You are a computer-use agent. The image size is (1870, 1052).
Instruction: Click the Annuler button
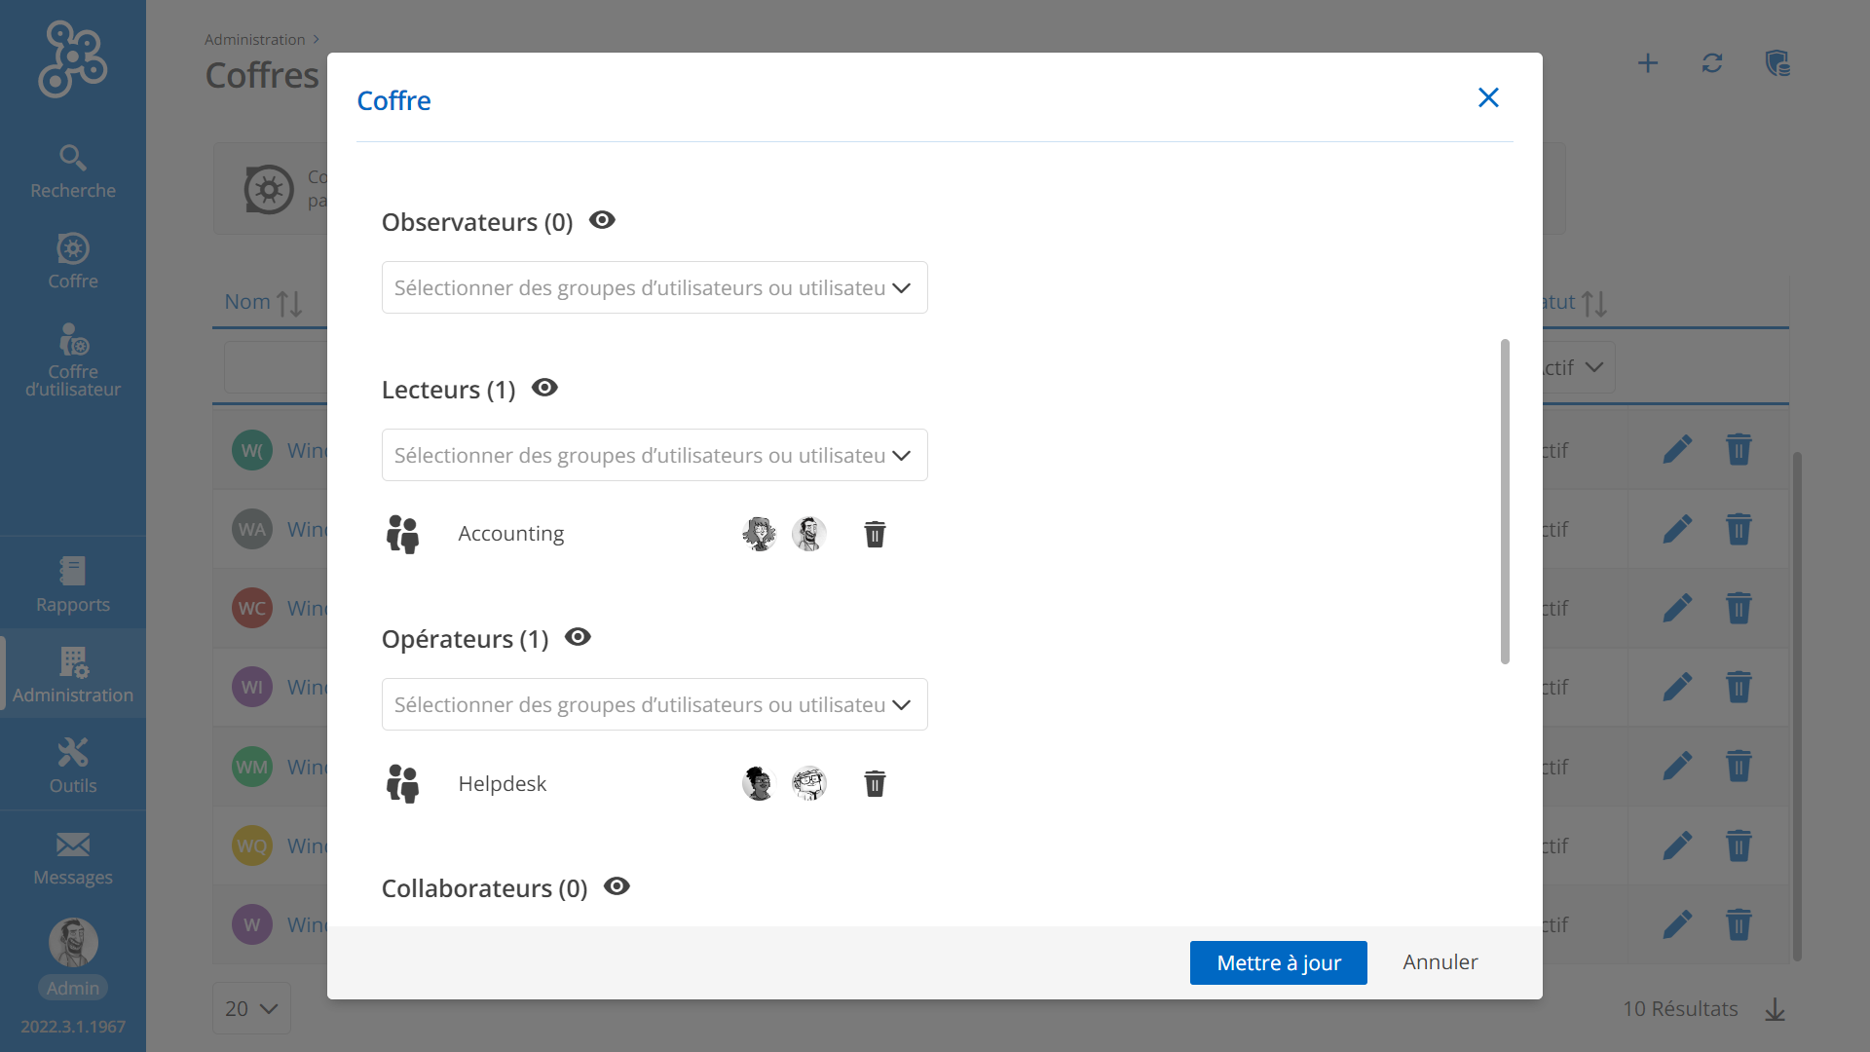point(1440,962)
